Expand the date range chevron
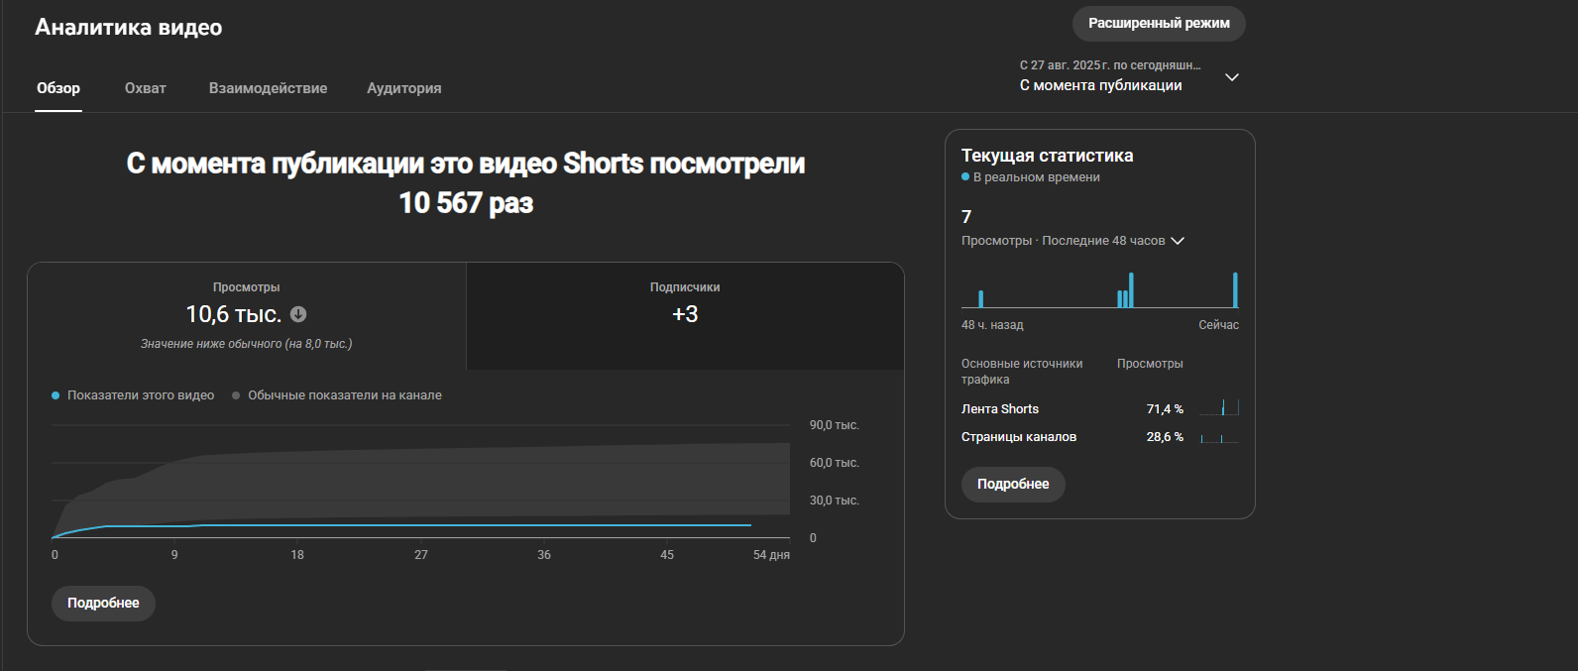 1232,77
